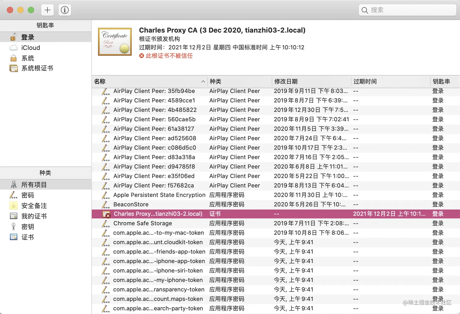
Task: Click the com.apple.ac...unt.cloudkit-token row icon
Action: [x=106, y=242]
